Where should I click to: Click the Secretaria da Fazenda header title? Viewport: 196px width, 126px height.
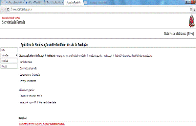14,22
